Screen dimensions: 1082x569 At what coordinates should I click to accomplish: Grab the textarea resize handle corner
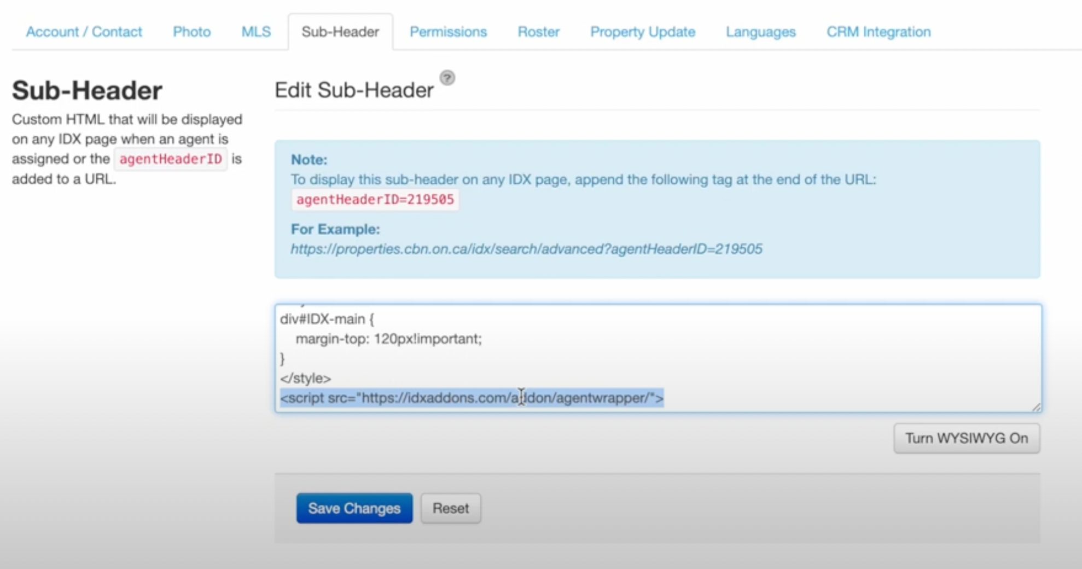pyautogui.click(x=1036, y=407)
